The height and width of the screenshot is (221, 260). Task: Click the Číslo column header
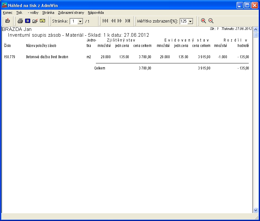click(x=7, y=46)
